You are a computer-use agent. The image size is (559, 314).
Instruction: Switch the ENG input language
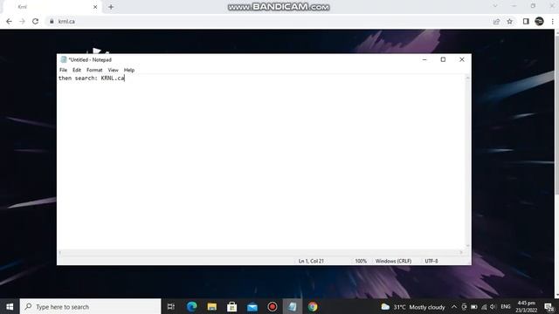pyautogui.click(x=505, y=306)
